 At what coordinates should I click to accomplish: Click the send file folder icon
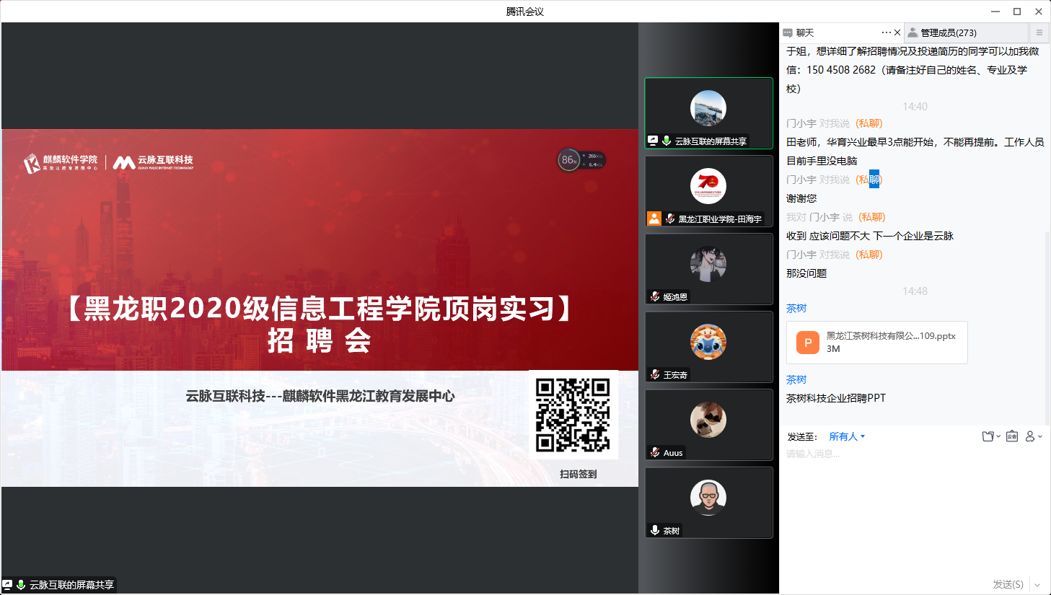pos(988,436)
